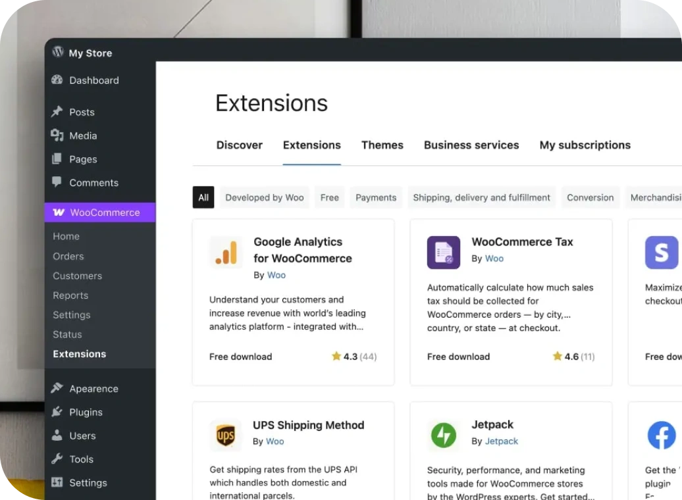Screen dimensions: 682x500
Task: Click the star rating on Google Analytics card
Action: pyautogui.click(x=354, y=357)
